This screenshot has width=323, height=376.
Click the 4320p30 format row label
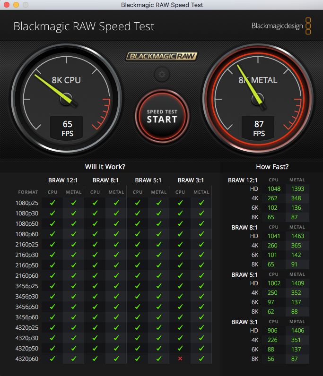click(27, 338)
